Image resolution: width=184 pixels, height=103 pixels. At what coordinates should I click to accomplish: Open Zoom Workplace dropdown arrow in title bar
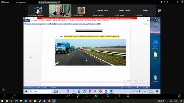[x=12, y=2]
